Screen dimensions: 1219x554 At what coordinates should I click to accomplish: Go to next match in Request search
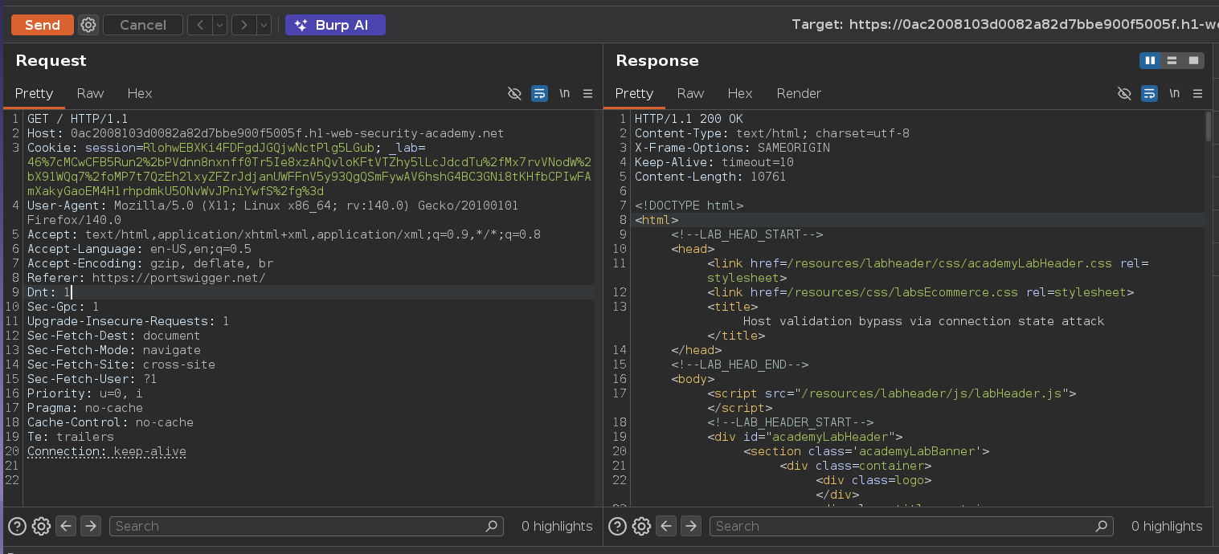pos(91,526)
